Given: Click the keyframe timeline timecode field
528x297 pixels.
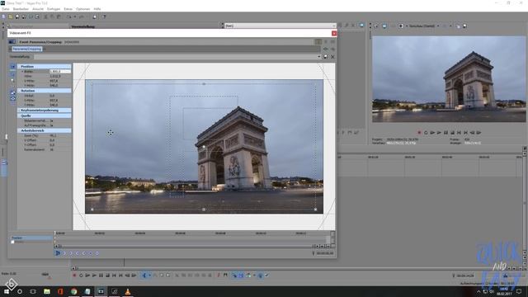Looking at the screenshot, I should pyautogui.click(x=324, y=253).
